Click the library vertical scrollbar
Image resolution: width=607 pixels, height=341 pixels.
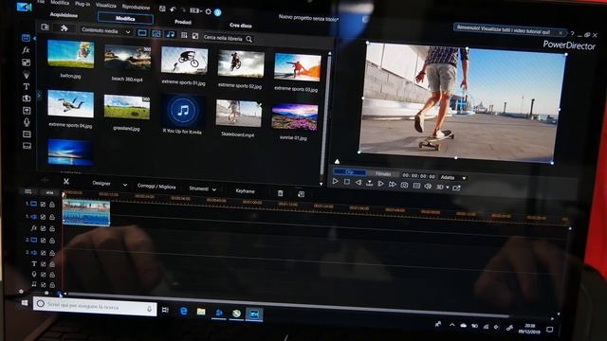point(325,116)
